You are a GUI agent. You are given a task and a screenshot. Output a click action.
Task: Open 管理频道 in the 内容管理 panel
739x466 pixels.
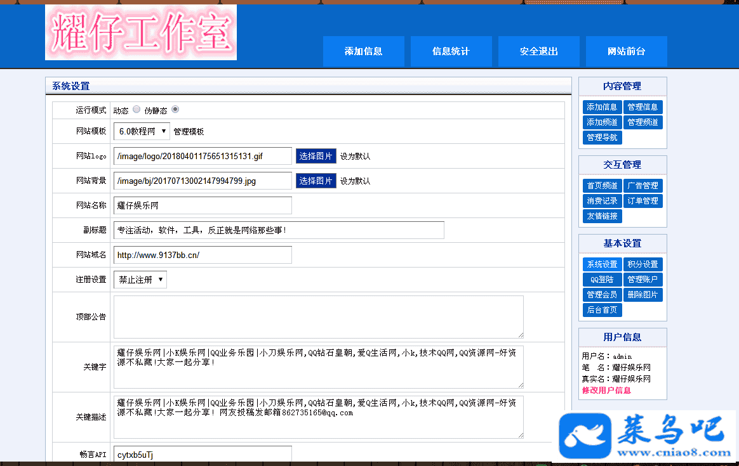(642, 122)
